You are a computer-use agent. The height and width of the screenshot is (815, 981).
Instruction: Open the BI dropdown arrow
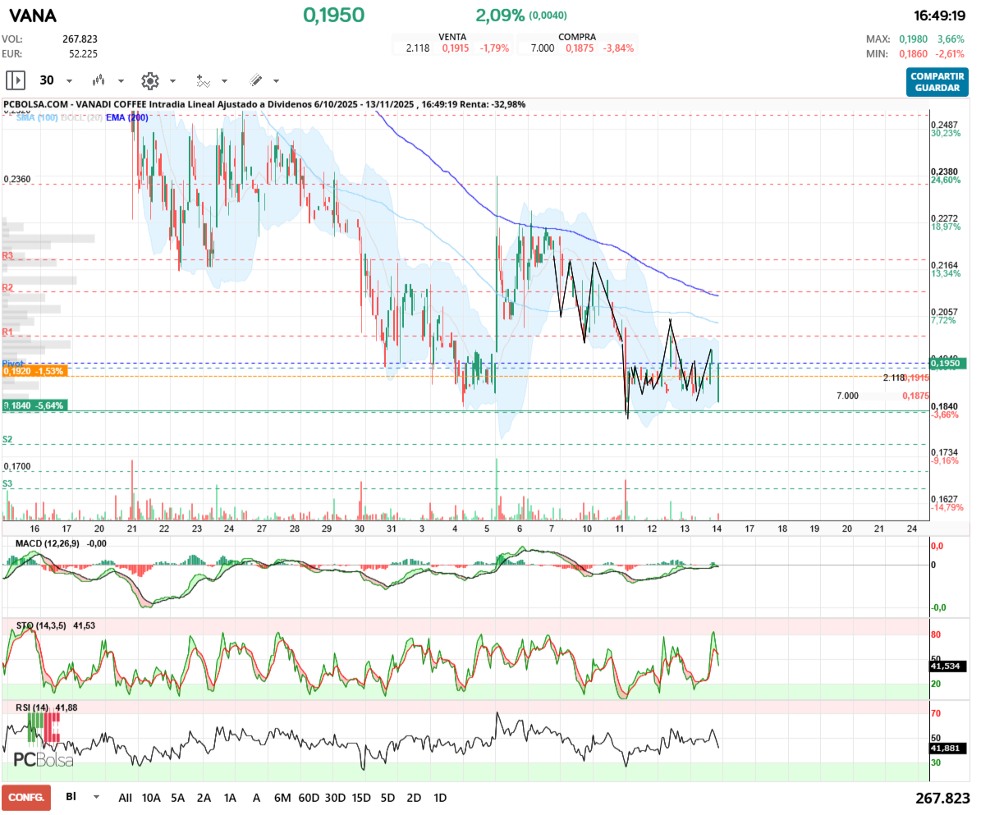(96, 797)
